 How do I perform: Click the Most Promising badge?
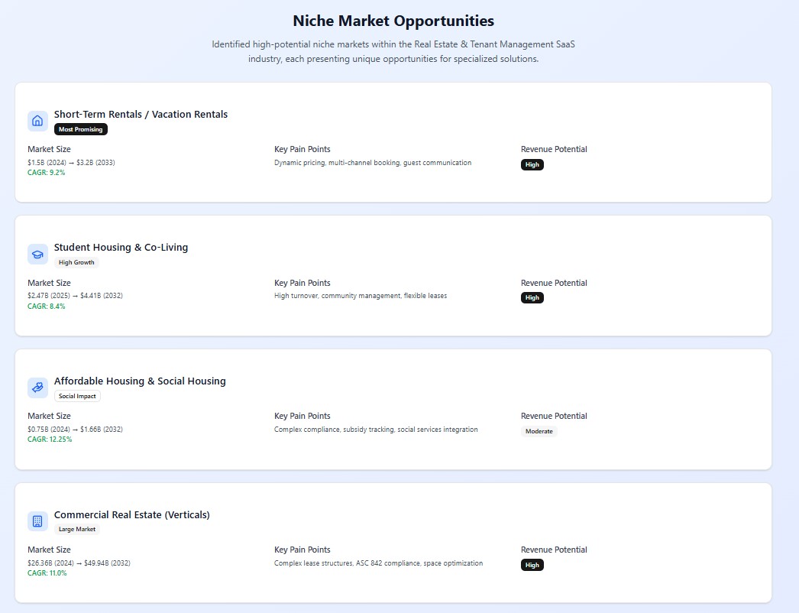81,129
